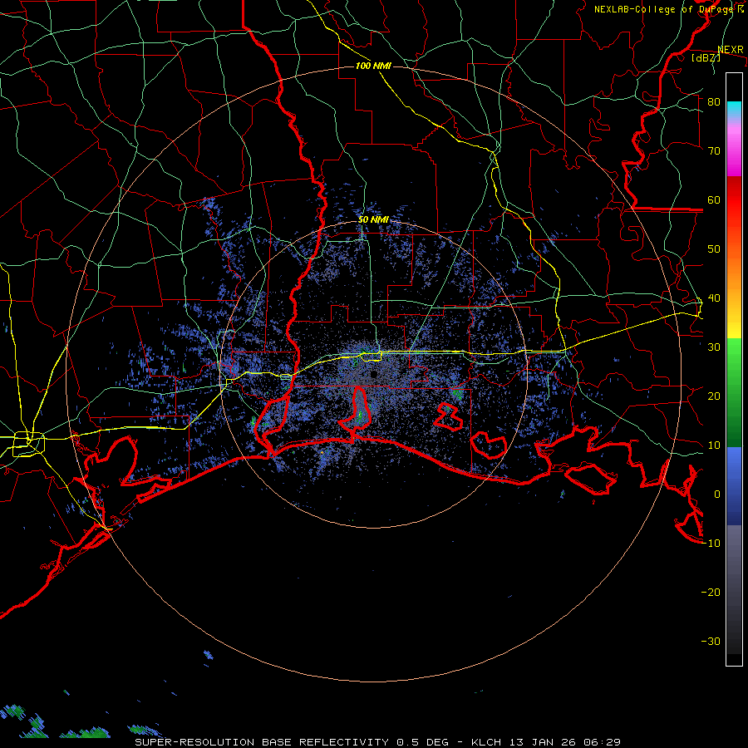
Task: Click the "NEXLAB-College of DuPage" credit text
Action: (x=666, y=9)
